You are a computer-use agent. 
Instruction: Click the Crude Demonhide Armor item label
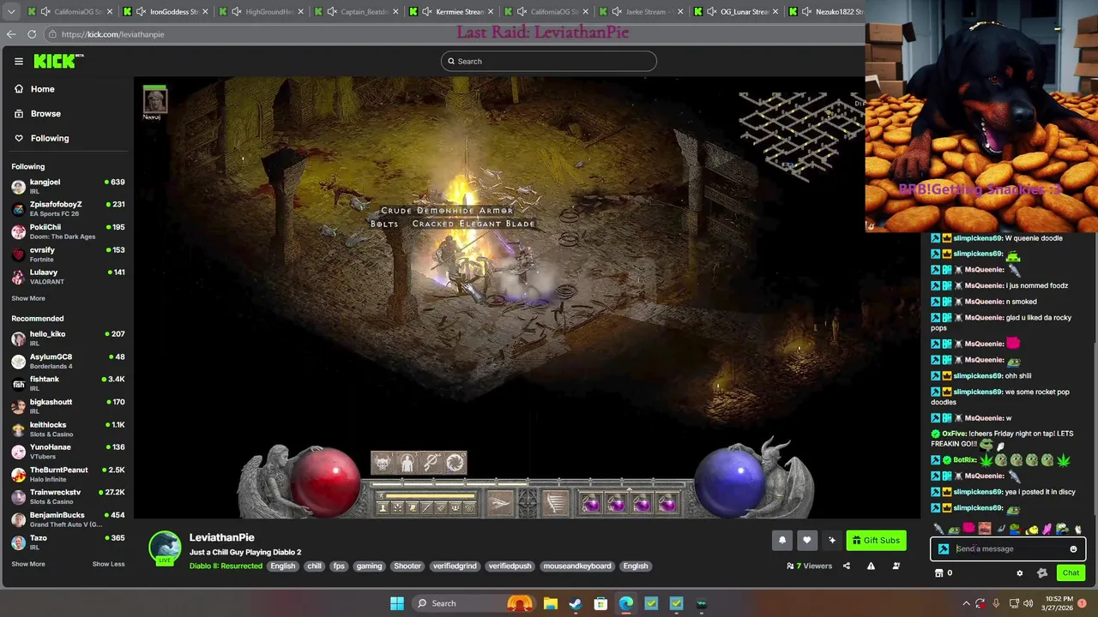[447, 210]
